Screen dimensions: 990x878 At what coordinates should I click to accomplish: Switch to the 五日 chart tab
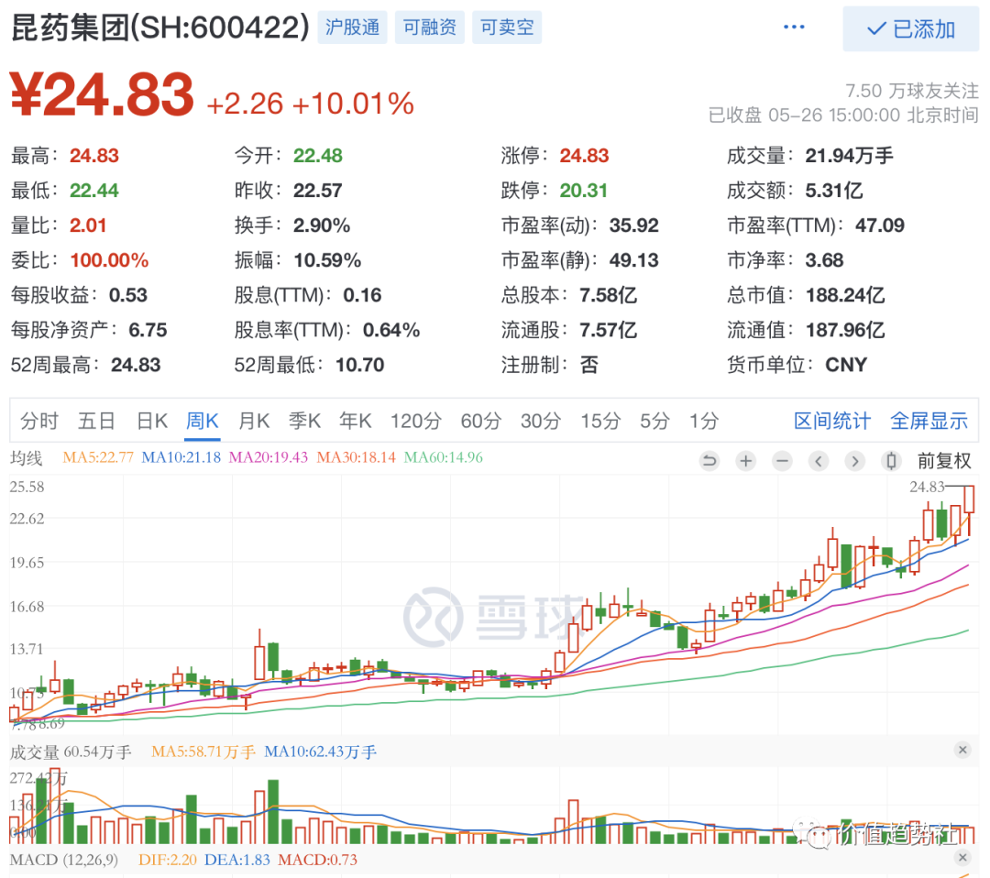pyautogui.click(x=96, y=421)
